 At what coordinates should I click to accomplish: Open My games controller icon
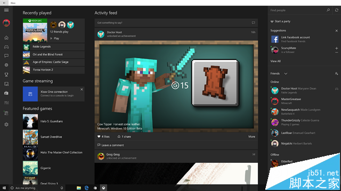[6, 47]
